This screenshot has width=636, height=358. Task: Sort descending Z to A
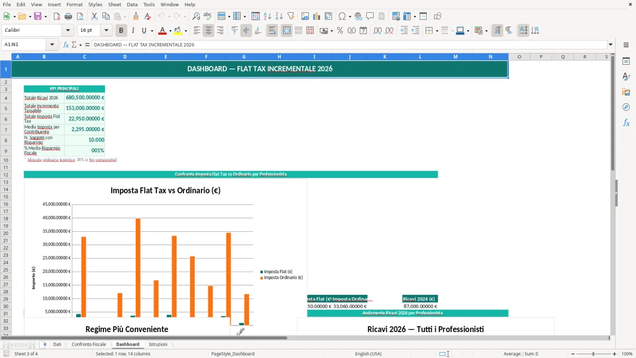(279, 16)
